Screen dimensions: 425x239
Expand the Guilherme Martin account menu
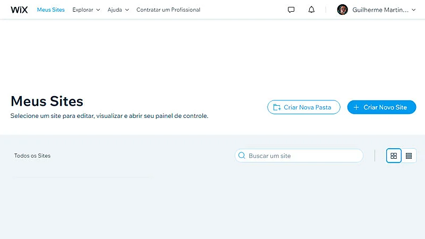(384, 10)
